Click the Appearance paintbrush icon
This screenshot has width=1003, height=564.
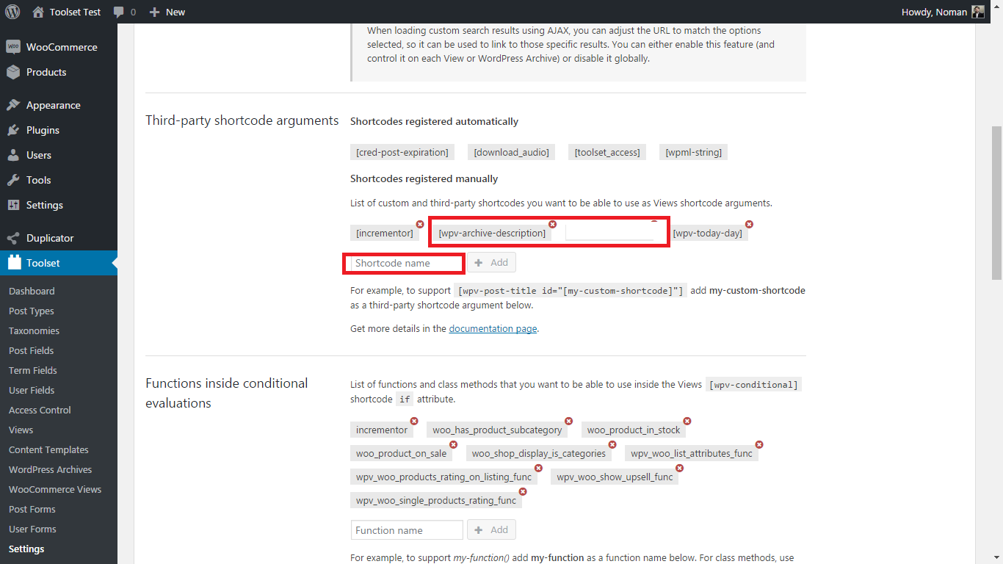tap(13, 104)
